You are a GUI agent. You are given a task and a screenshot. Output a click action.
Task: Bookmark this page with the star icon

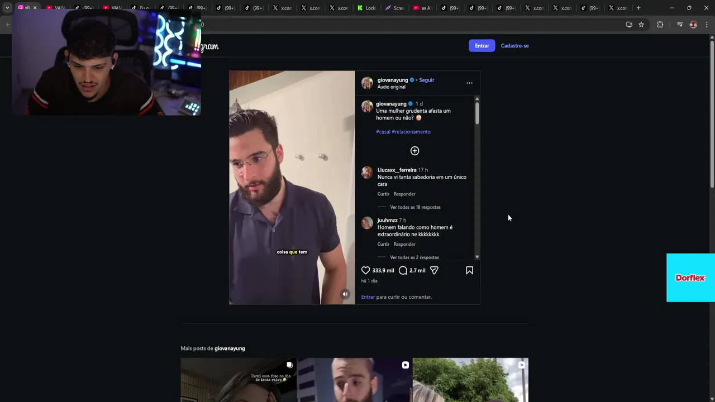click(641, 25)
